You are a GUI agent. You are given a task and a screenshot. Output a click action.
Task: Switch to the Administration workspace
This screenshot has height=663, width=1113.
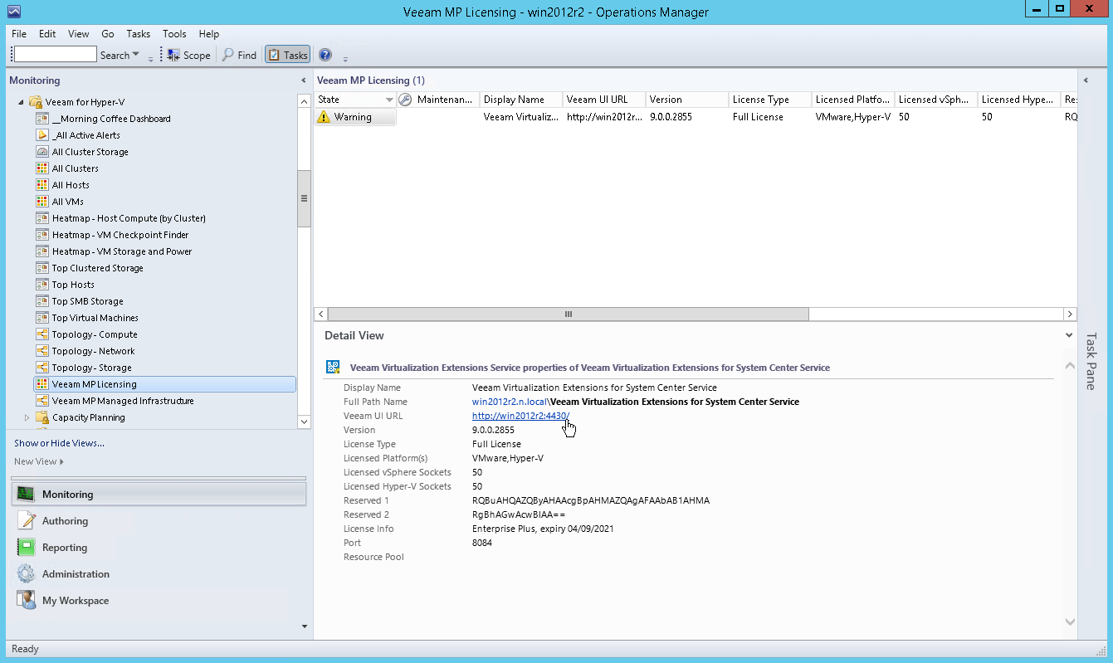click(x=159, y=574)
